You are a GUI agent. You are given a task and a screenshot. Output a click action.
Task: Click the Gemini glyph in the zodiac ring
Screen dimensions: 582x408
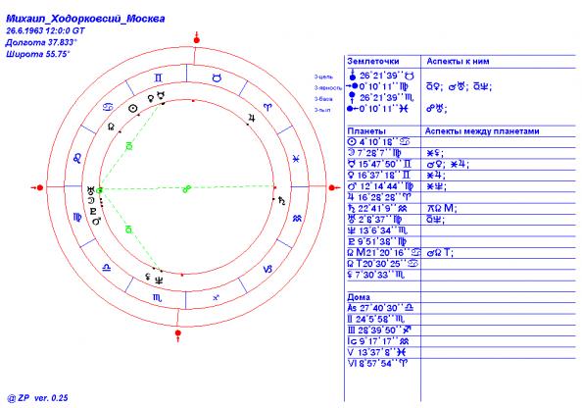tap(158, 78)
